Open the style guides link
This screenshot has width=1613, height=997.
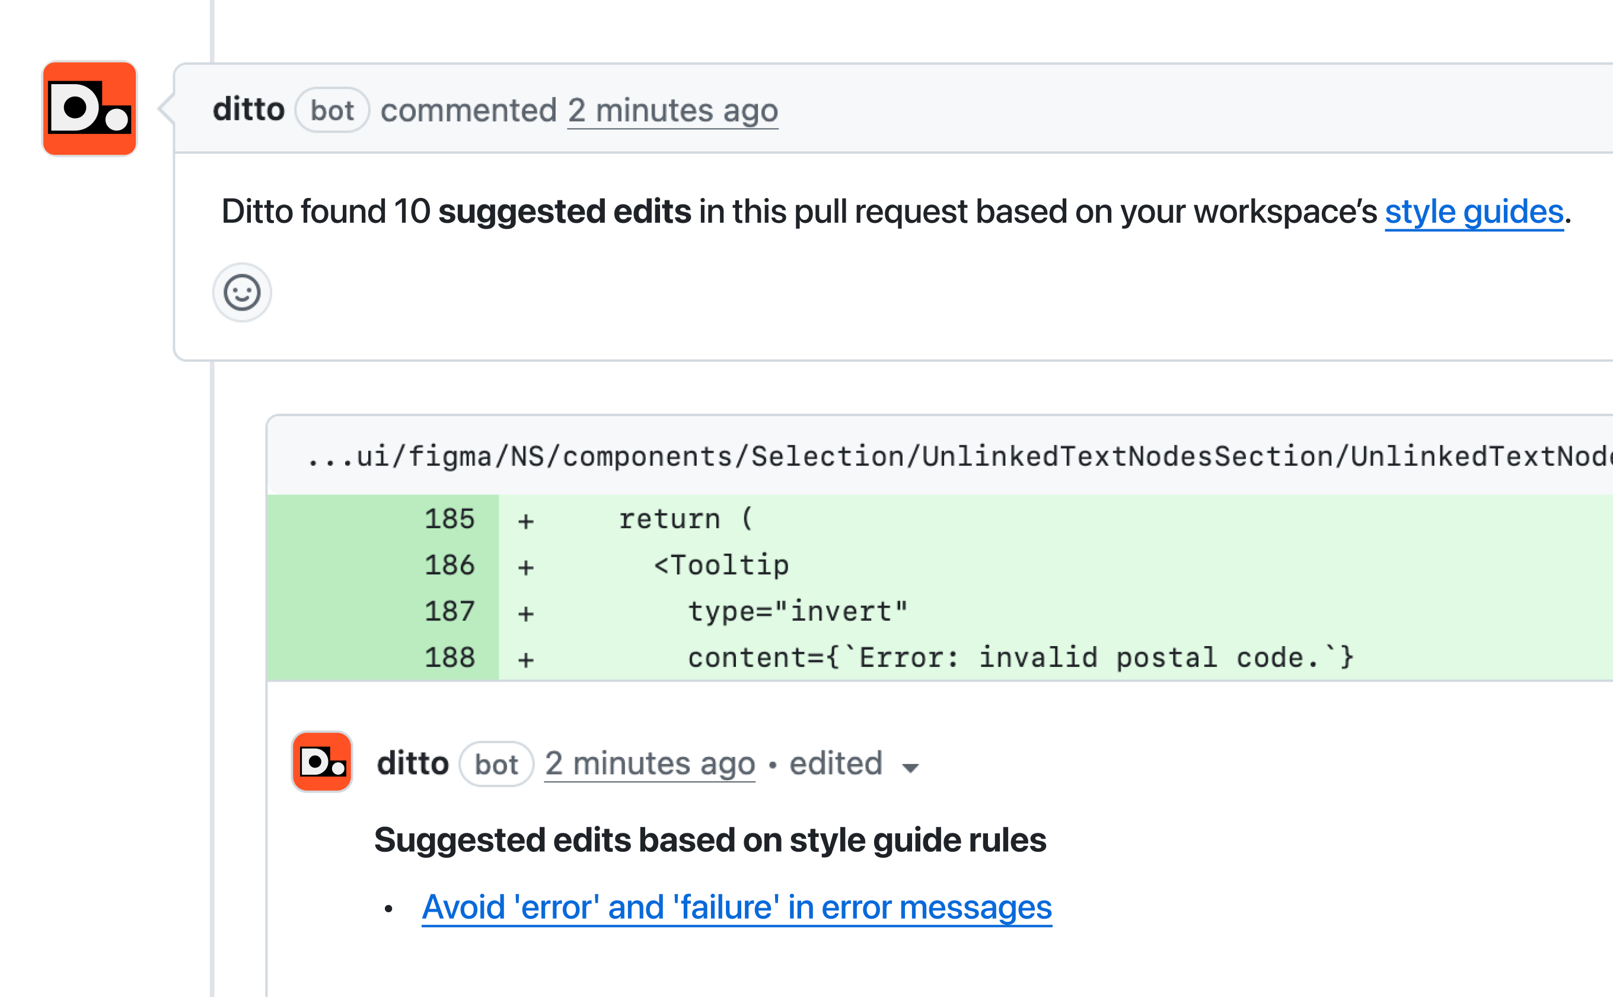tap(1474, 212)
